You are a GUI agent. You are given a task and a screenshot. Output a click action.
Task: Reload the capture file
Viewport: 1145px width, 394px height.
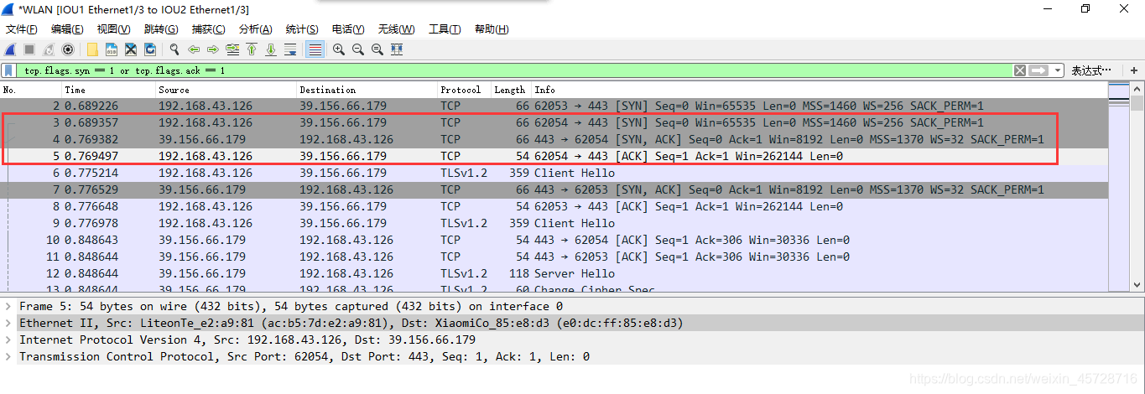click(149, 49)
